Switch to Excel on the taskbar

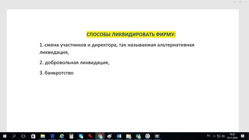[138, 136]
